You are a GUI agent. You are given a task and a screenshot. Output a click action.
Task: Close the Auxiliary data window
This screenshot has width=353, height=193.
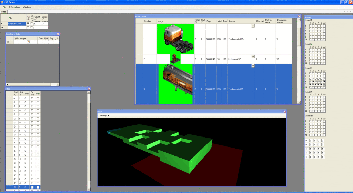tap(58, 34)
